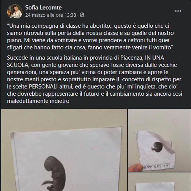Click the word 'Piacenza' in the post text
Viewport: 191px width, 191px height.
[x=132, y=58]
